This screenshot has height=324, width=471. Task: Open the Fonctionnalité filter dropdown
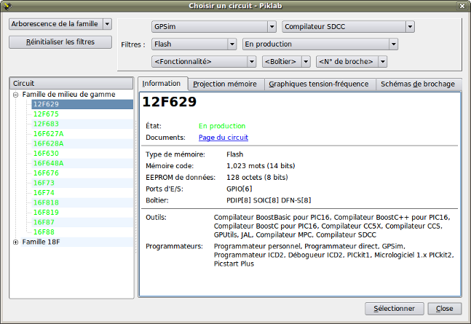(204, 62)
